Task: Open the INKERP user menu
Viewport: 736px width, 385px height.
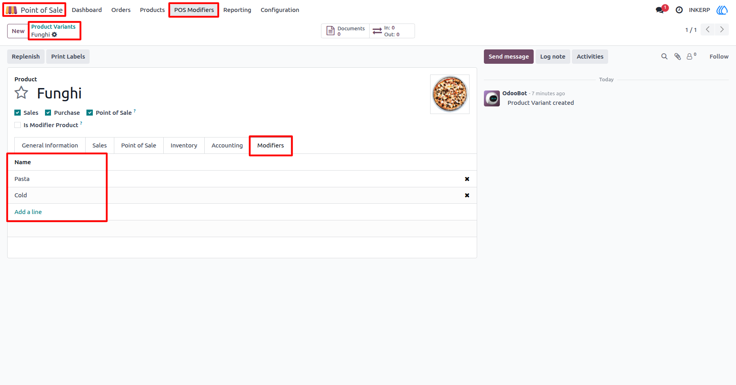Action: click(x=699, y=10)
